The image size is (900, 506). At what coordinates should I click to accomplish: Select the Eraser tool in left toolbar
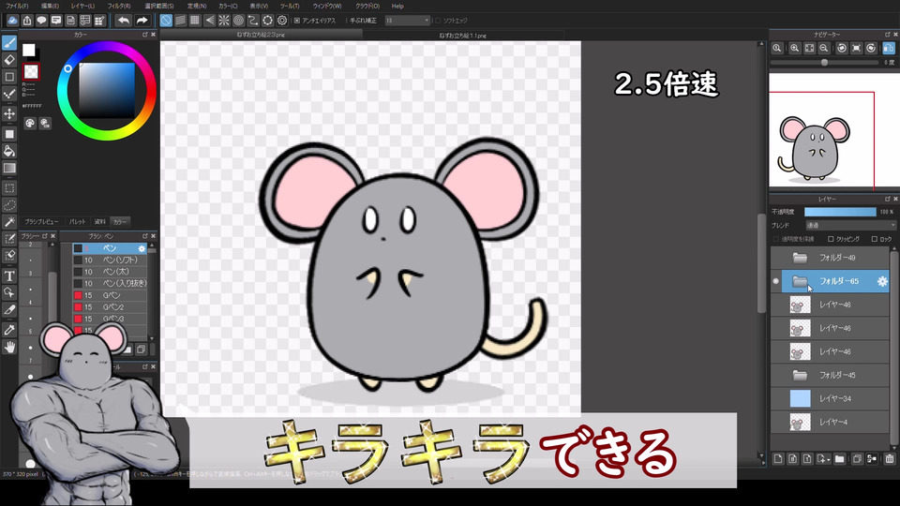(x=9, y=60)
